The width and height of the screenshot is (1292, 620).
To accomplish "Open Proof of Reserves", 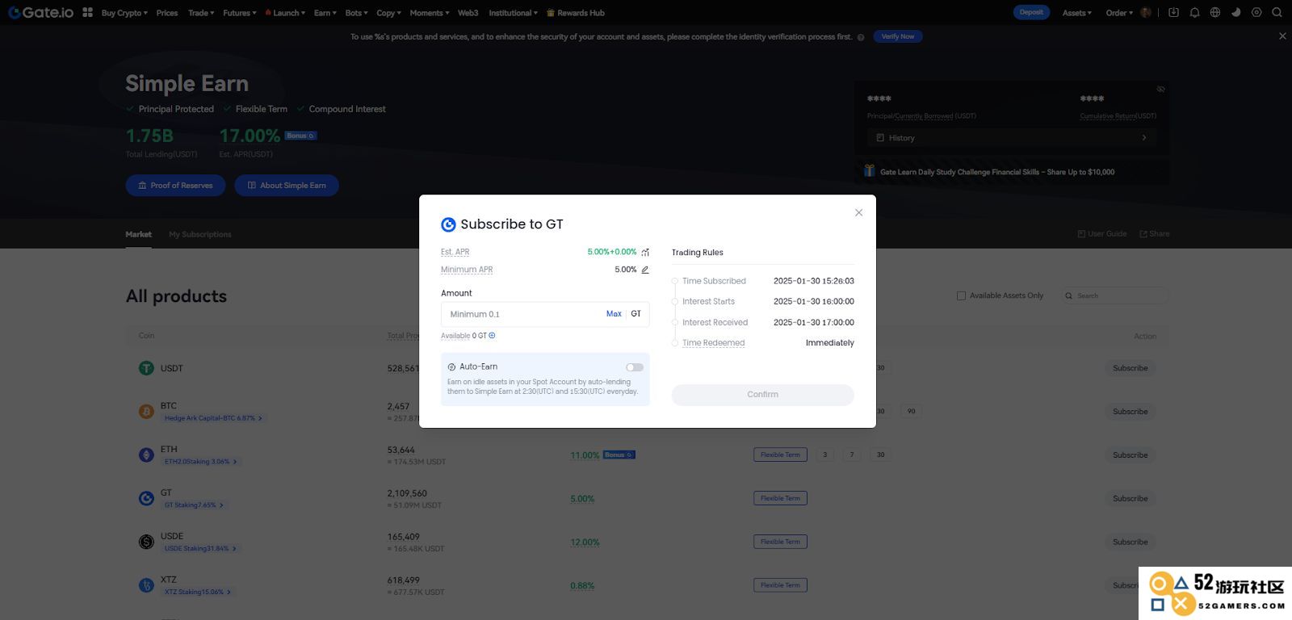I will click(x=175, y=185).
